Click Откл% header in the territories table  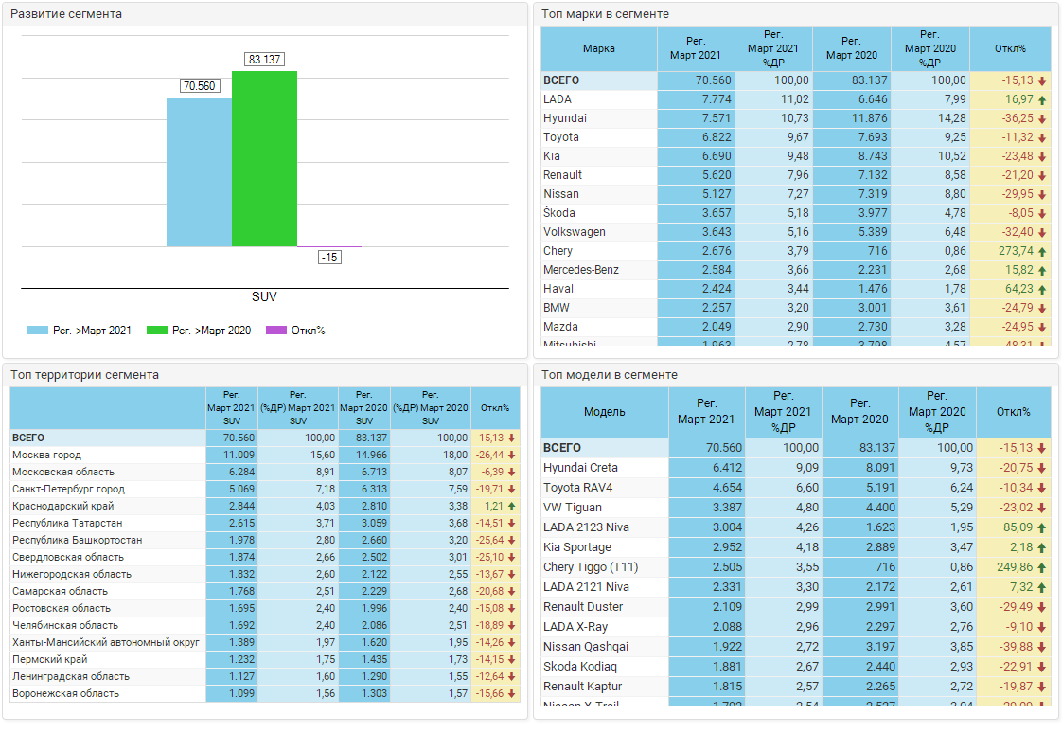coord(494,408)
